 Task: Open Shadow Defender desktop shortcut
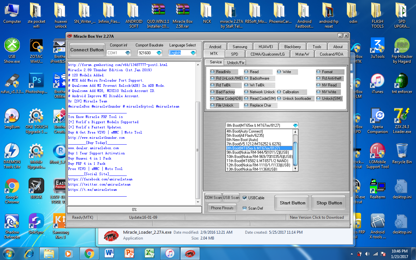pyautogui.click(x=12, y=226)
